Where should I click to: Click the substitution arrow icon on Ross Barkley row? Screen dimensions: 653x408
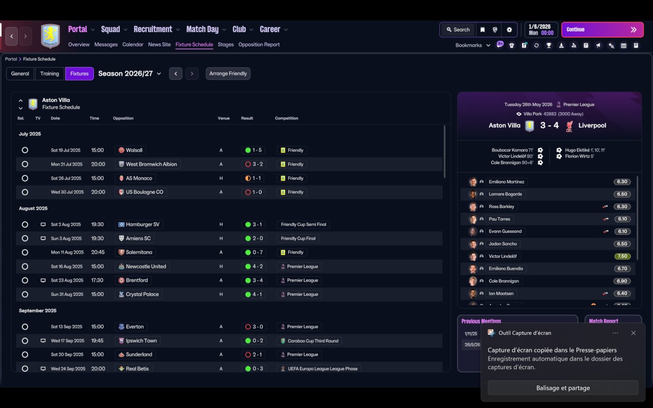pyautogui.click(x=606, y=207)
